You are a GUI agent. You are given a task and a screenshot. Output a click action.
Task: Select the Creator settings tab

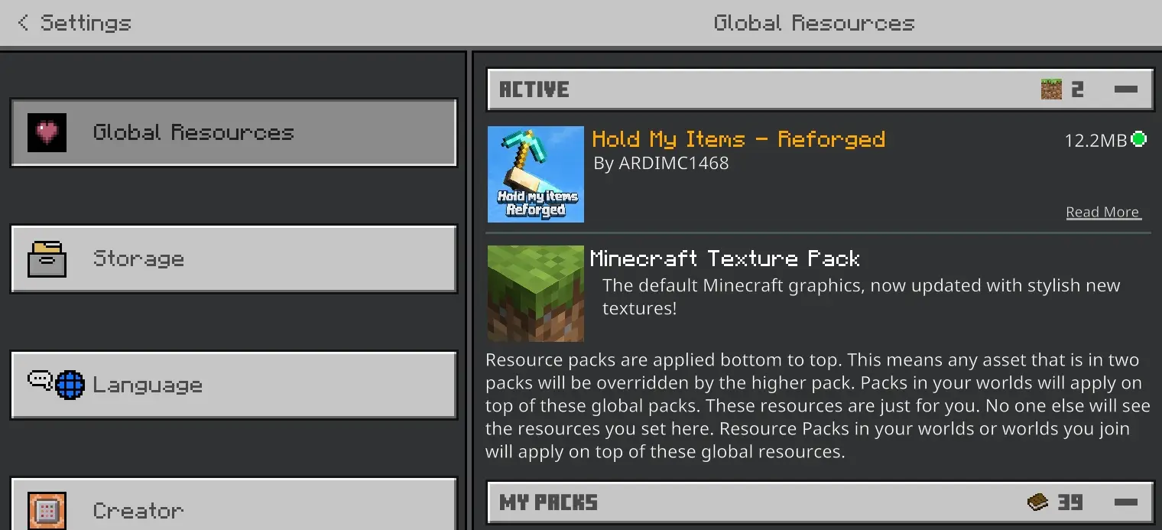coord(234,504)
